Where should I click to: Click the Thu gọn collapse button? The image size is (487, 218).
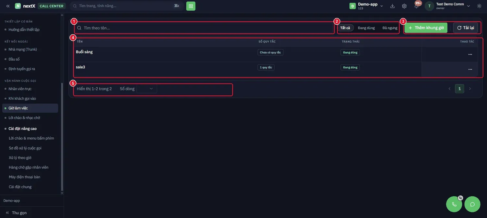pyautogui.click(x=16, y=213)
